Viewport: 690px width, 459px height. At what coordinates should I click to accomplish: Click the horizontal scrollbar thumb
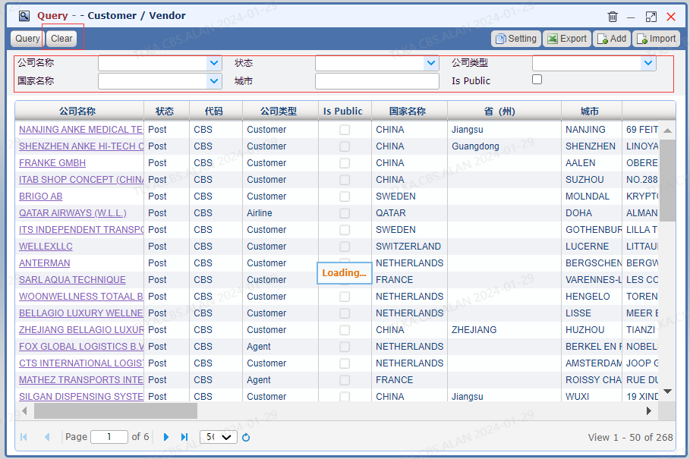coord(115,411)
